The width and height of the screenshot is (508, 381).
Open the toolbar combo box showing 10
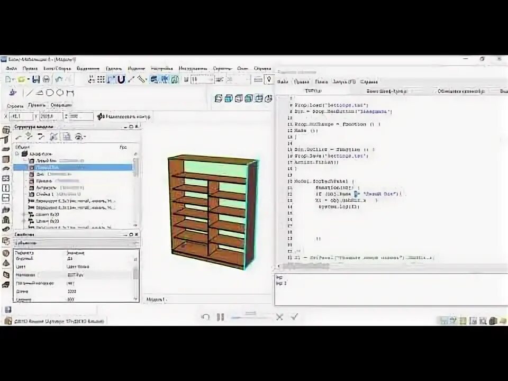point(202,80)
